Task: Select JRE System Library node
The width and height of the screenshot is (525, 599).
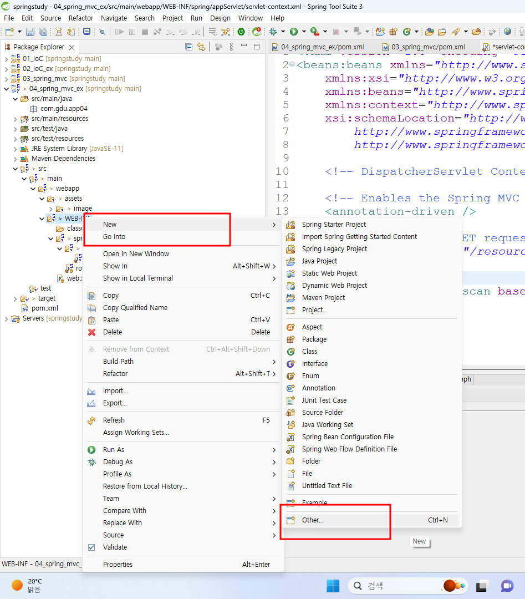Action: pos(77,149)
